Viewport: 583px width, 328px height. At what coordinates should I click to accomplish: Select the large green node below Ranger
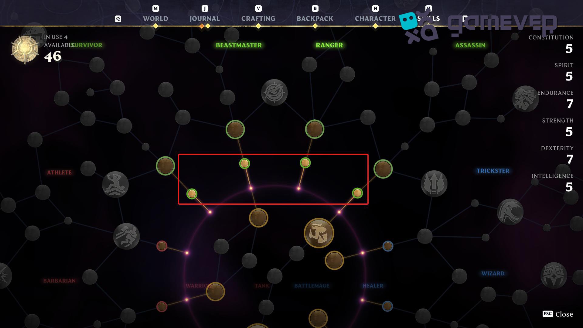pos(315,129)
